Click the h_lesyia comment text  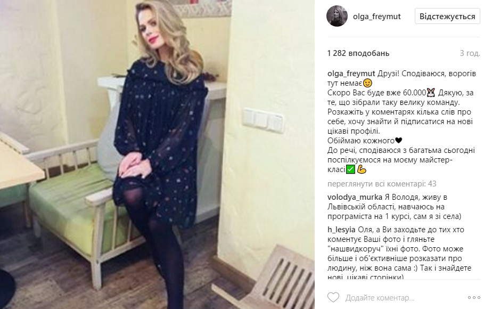point(399,254)
